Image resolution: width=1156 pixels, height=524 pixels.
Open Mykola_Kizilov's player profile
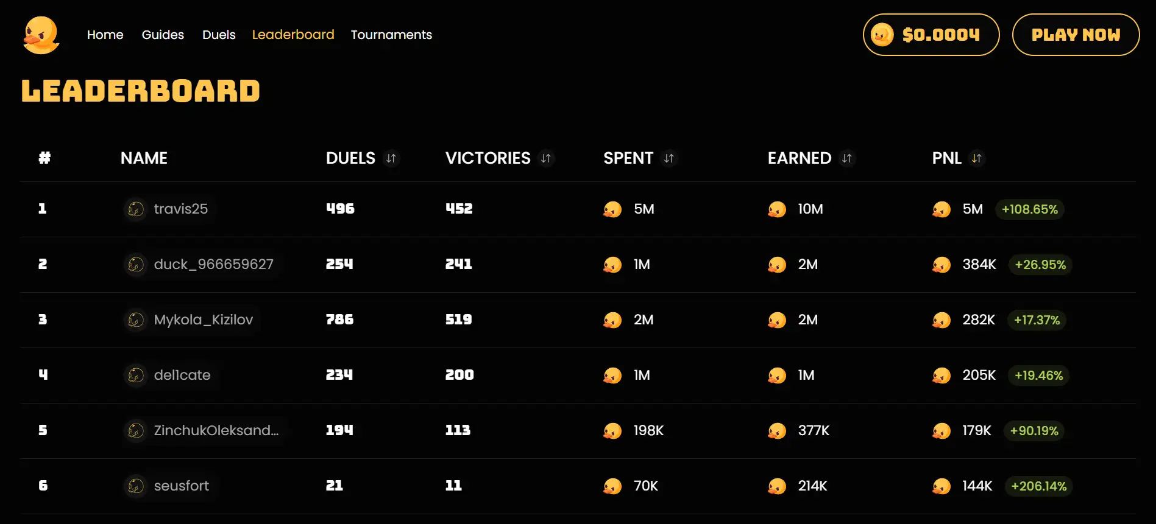point(203,320)
